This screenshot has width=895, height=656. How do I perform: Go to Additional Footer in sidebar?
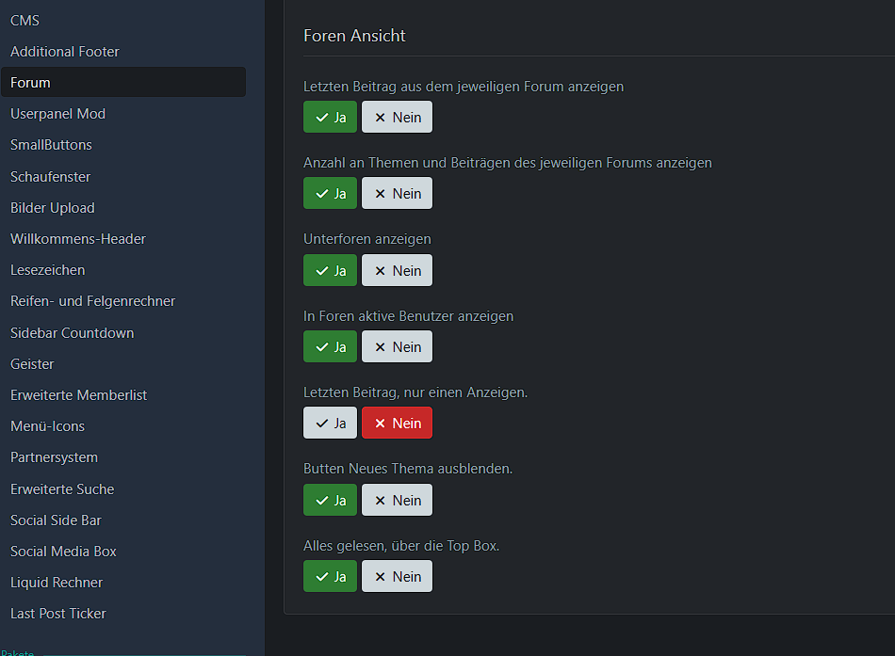[65, 52]
